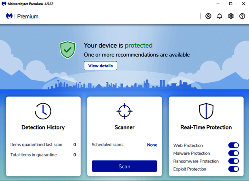Open Scheduled scans None link
This screenshot has height=181, width=249.
tap(152, 145)
